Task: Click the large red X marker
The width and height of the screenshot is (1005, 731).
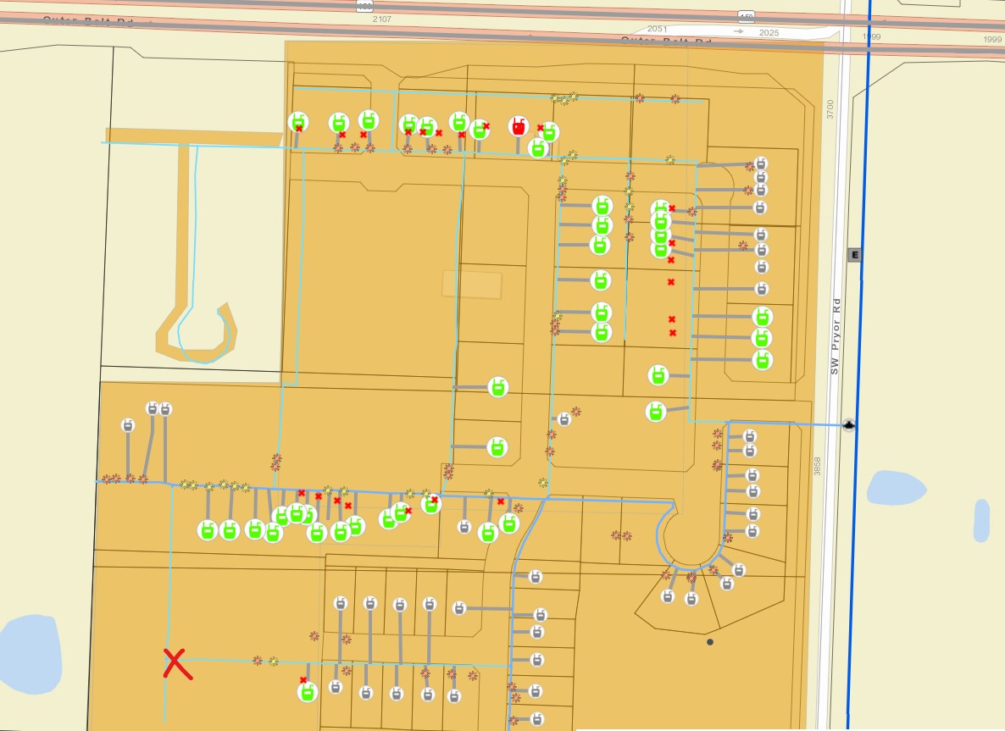Action: click(x=178, y=664)
